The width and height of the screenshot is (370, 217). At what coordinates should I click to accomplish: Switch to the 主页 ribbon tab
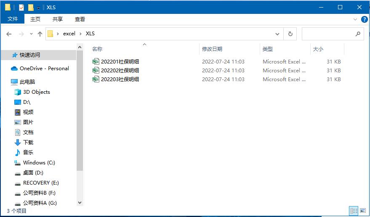point(35,19)
